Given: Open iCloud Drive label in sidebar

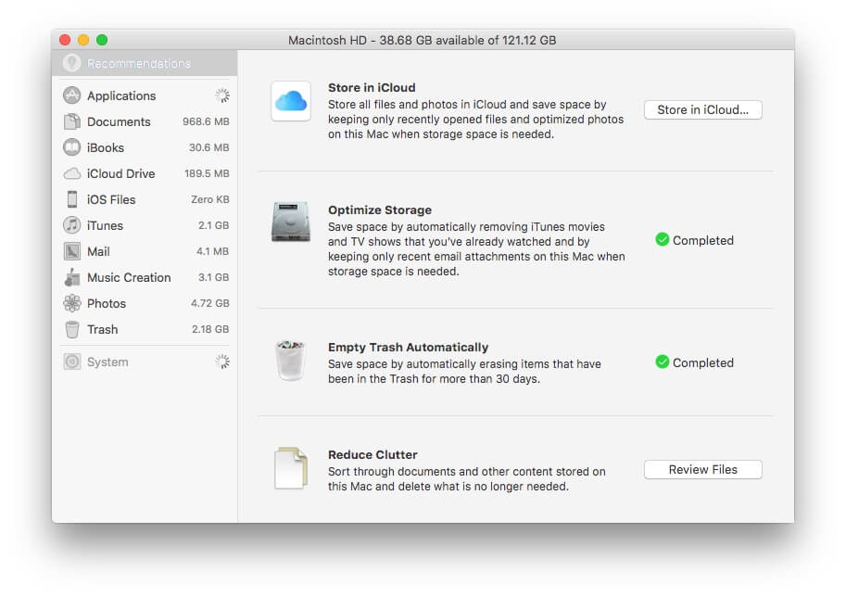Looking at the screenshot, I should coord(120,173).
